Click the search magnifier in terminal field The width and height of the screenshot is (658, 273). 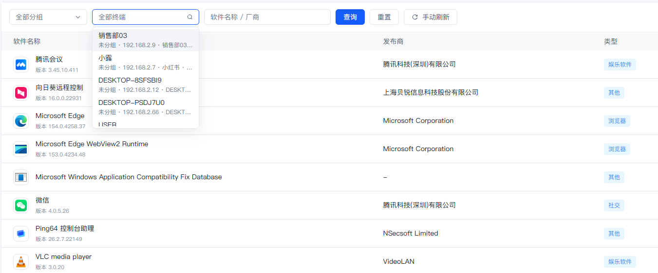pyautogui.click(x=190, y=17)
